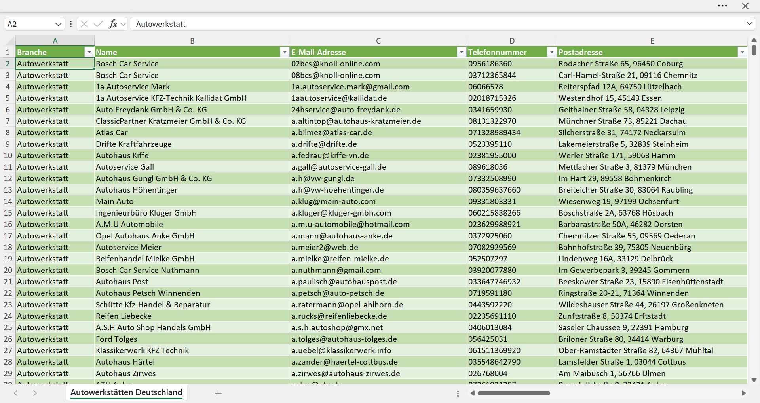Select Autowerkstatt cell in row 12
The width and height of the screenshot is (760, 403).
pos(55,178)
